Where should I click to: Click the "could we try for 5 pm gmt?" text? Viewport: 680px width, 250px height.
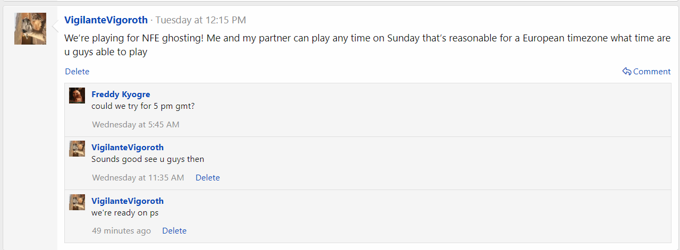click(143, 106)
